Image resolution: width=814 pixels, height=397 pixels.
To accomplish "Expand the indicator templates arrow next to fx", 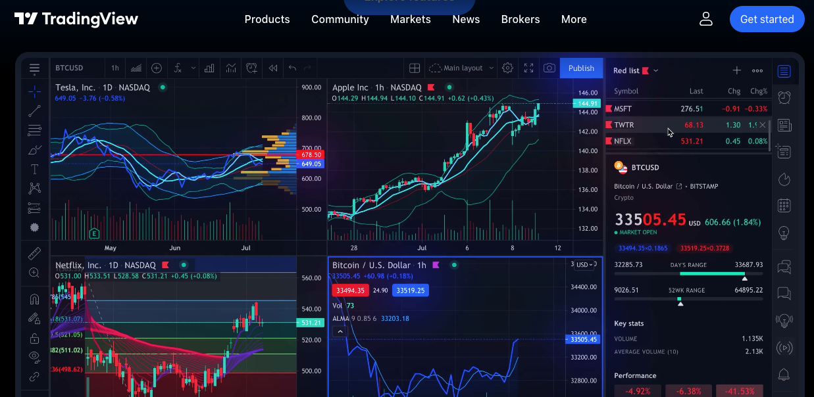I will click(193, 68).
